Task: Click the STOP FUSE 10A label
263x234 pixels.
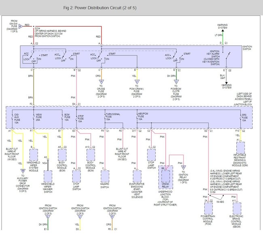Action: pos(81,119)
